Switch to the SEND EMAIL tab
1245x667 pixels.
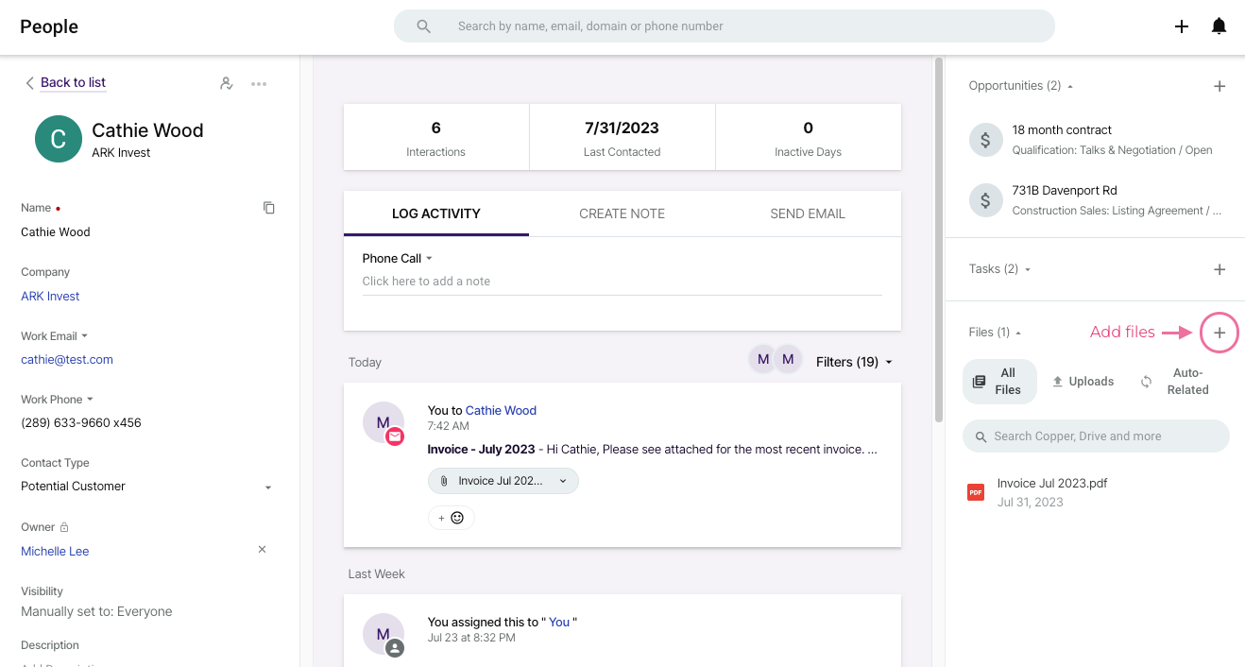(x=808, y=214)
